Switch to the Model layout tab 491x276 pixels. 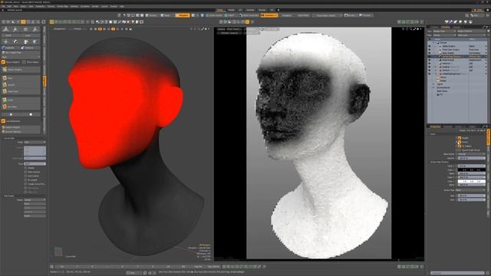click(x=231, y=10)
